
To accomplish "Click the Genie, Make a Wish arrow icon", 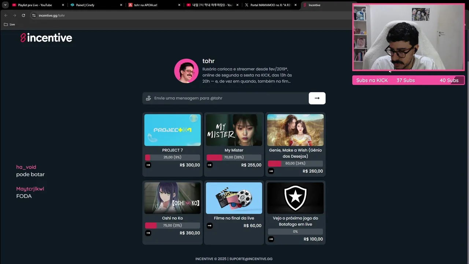I will click(271, 171).
